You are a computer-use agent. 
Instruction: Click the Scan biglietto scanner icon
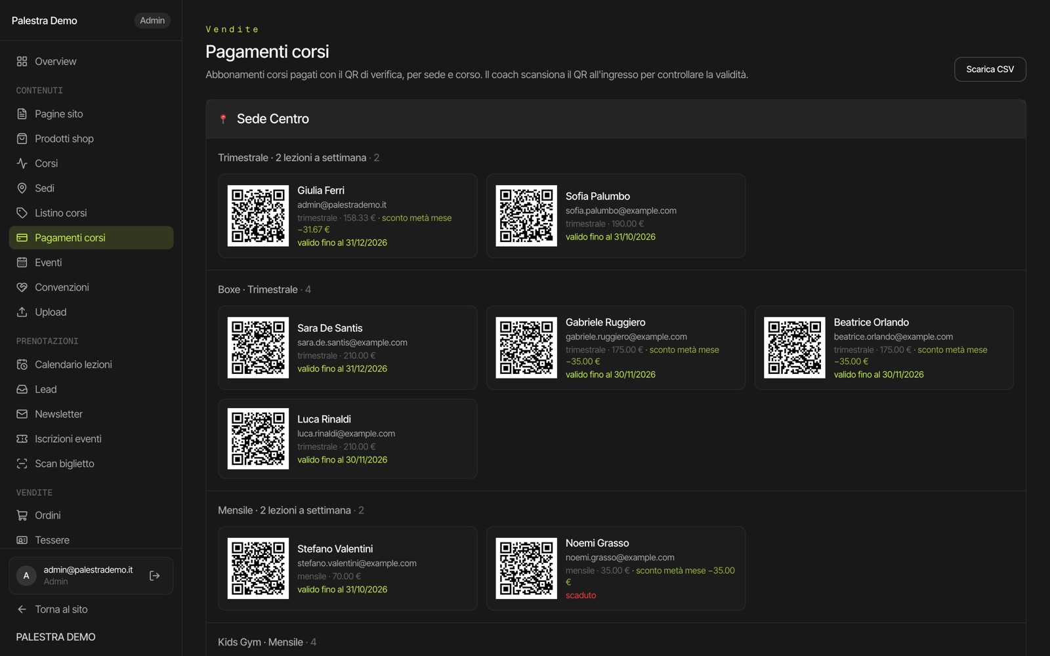(22, 463)
